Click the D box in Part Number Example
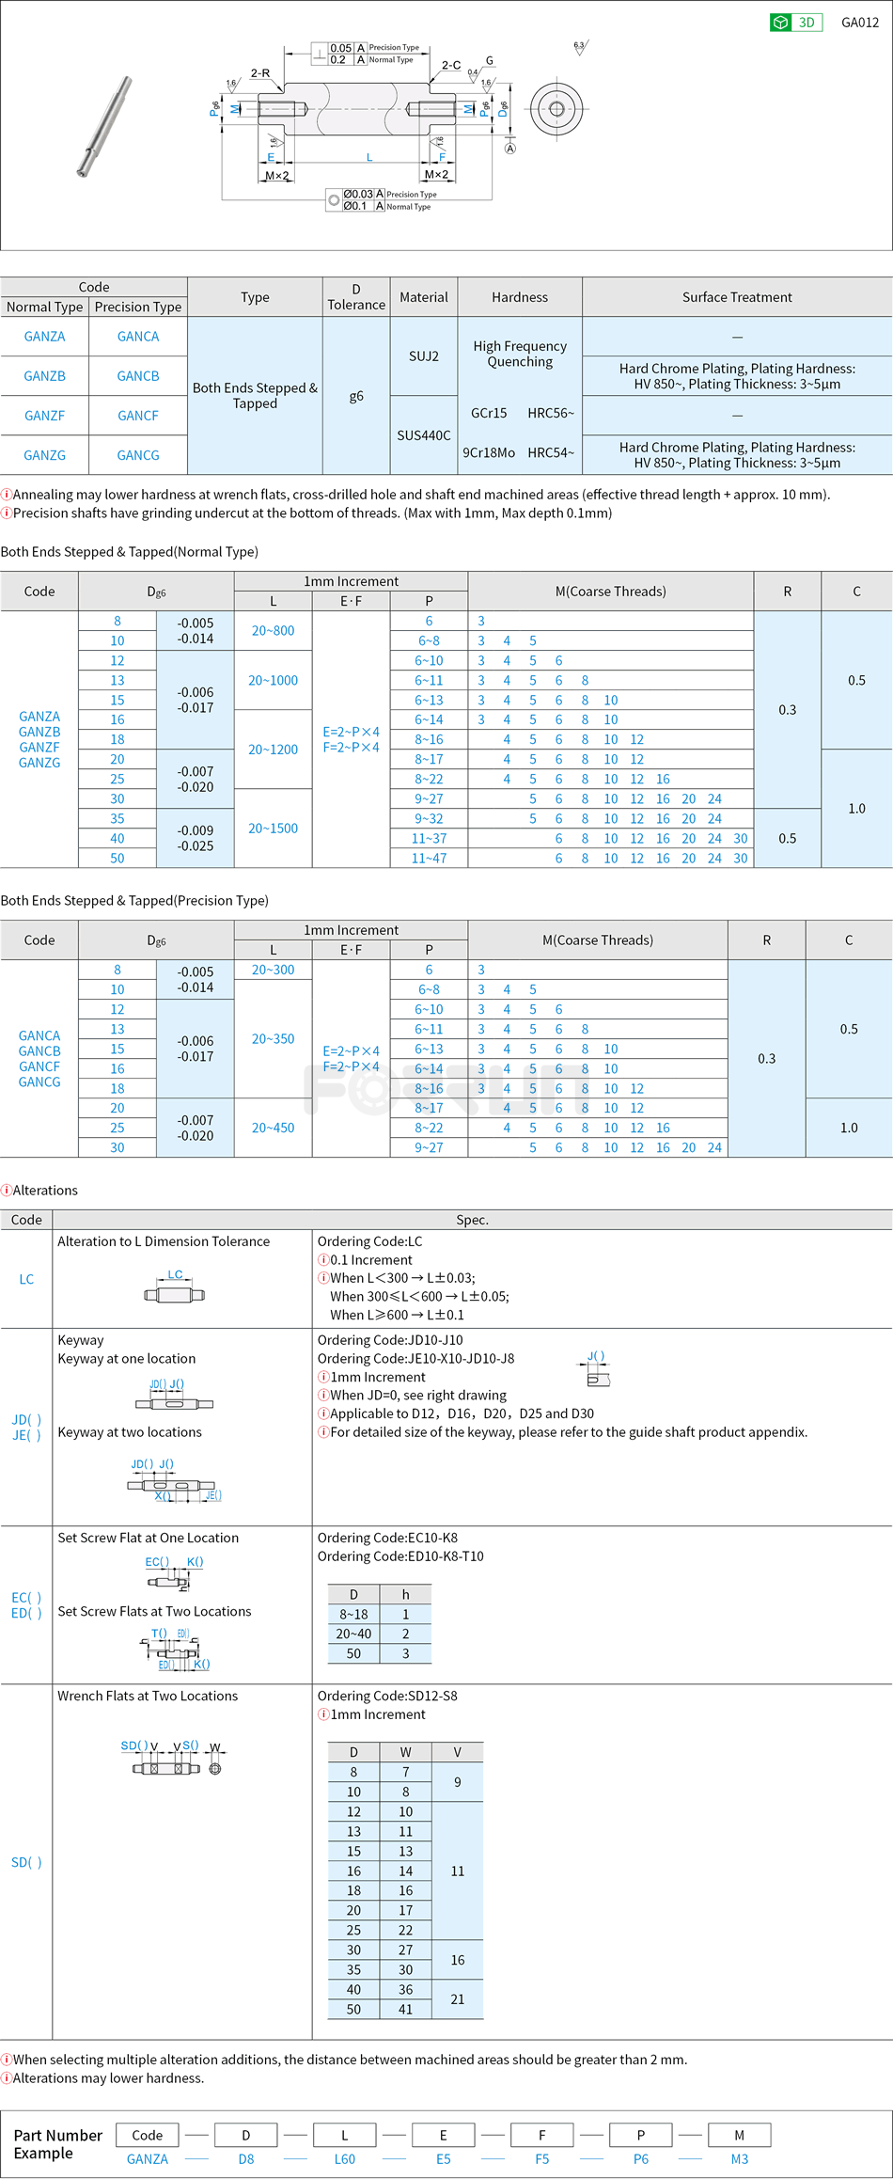Screen dimensions: 893x2179 246,2135
